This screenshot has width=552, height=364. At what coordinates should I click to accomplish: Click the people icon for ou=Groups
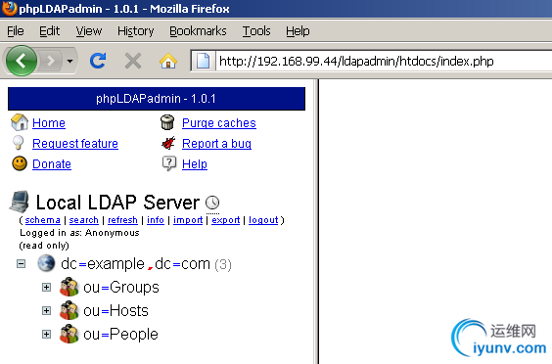pos(69,287)
